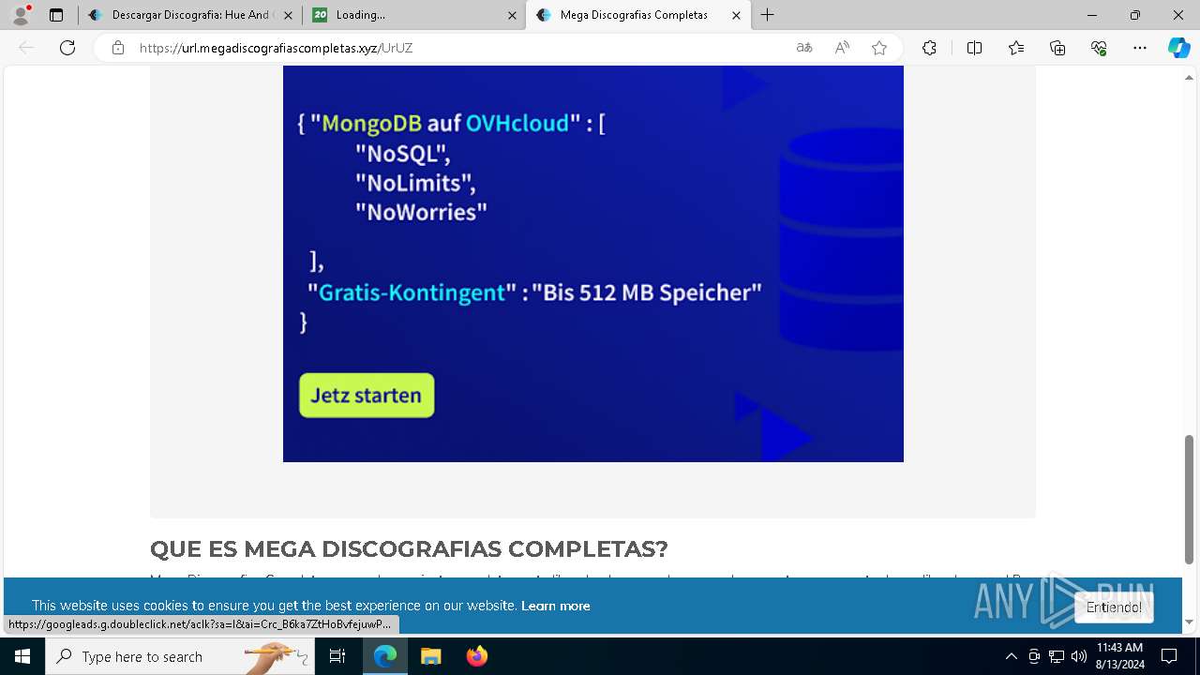Switch to Descargar Discografia tab
Screen dimensions: 1200x675
tap(190, 15)
